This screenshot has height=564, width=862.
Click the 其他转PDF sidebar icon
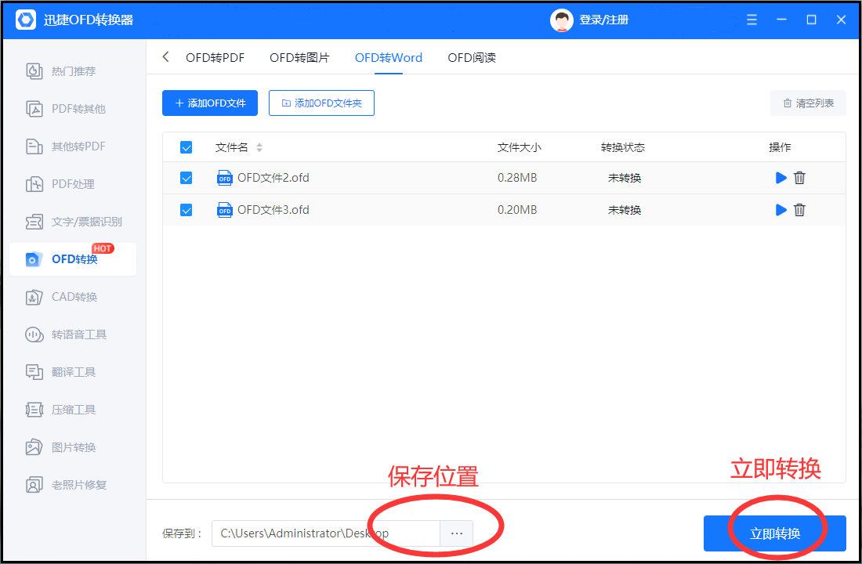(34, 146)
